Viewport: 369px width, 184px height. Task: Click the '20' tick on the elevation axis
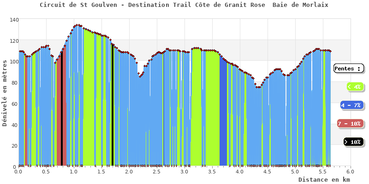(14, 146)
